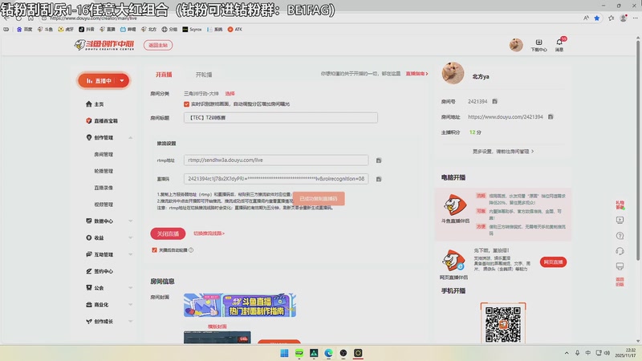Open 房间管理 in the sidebar

tap(104, 154)
